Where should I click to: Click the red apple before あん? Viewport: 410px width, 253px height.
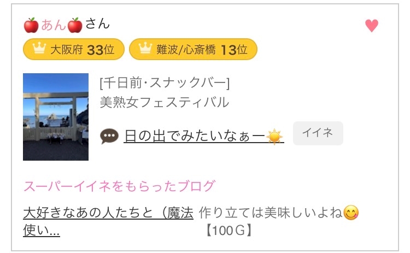pyautogui.click(x=31, y=25)
